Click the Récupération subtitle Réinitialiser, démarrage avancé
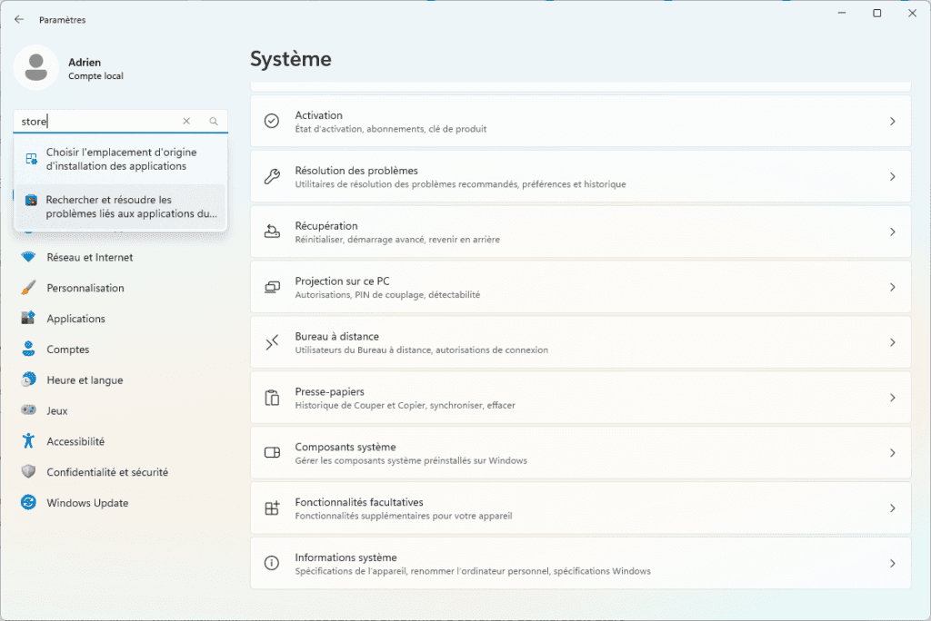The height and width of the screenshot is (621, 931). 397,240
